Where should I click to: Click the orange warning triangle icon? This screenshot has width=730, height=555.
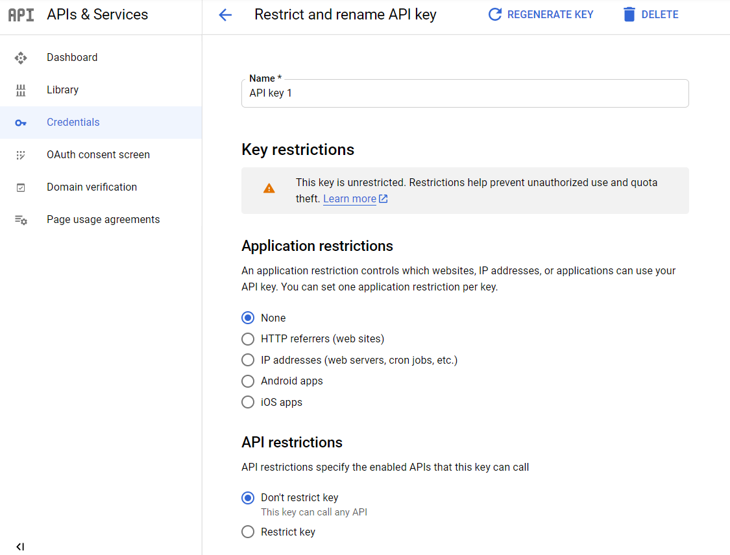pos(269,189)
